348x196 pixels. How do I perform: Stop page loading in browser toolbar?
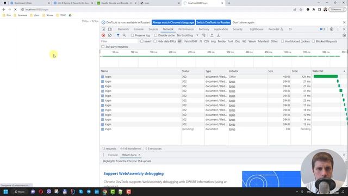pyautogui.click(x=15, y=10)
